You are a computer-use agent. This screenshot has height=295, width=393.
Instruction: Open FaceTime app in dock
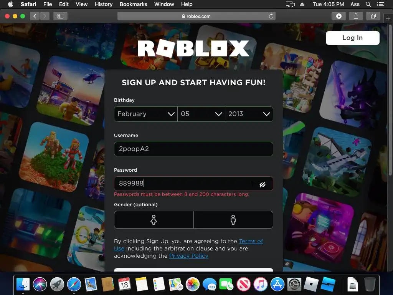(x=226, y=285)
